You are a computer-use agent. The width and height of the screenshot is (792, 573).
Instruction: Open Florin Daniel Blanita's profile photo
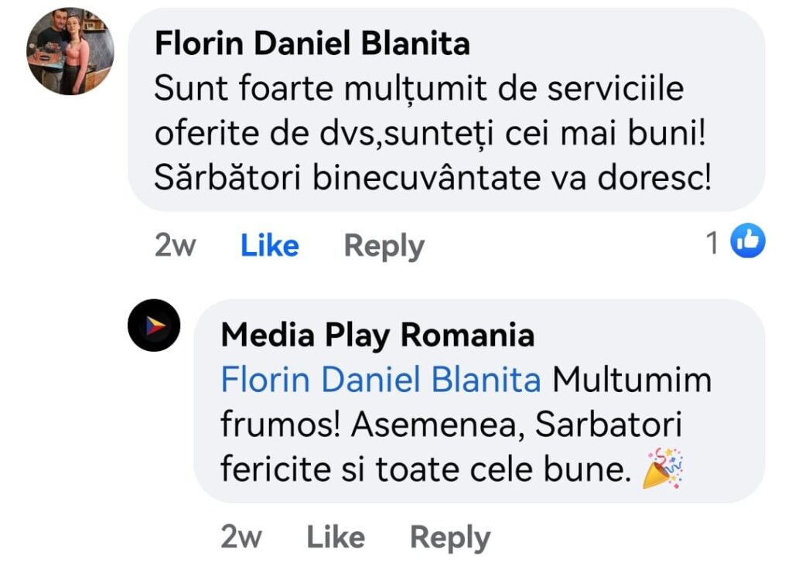pyautogui.click(x=70, y=51)
